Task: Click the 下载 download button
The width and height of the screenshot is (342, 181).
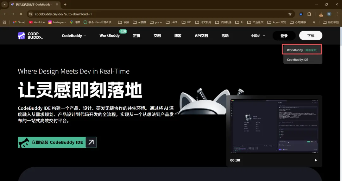Action: (x=311, y=35)
